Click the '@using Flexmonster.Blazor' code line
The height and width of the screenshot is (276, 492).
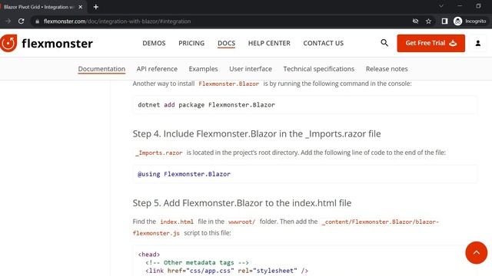(x=184, y=174)
